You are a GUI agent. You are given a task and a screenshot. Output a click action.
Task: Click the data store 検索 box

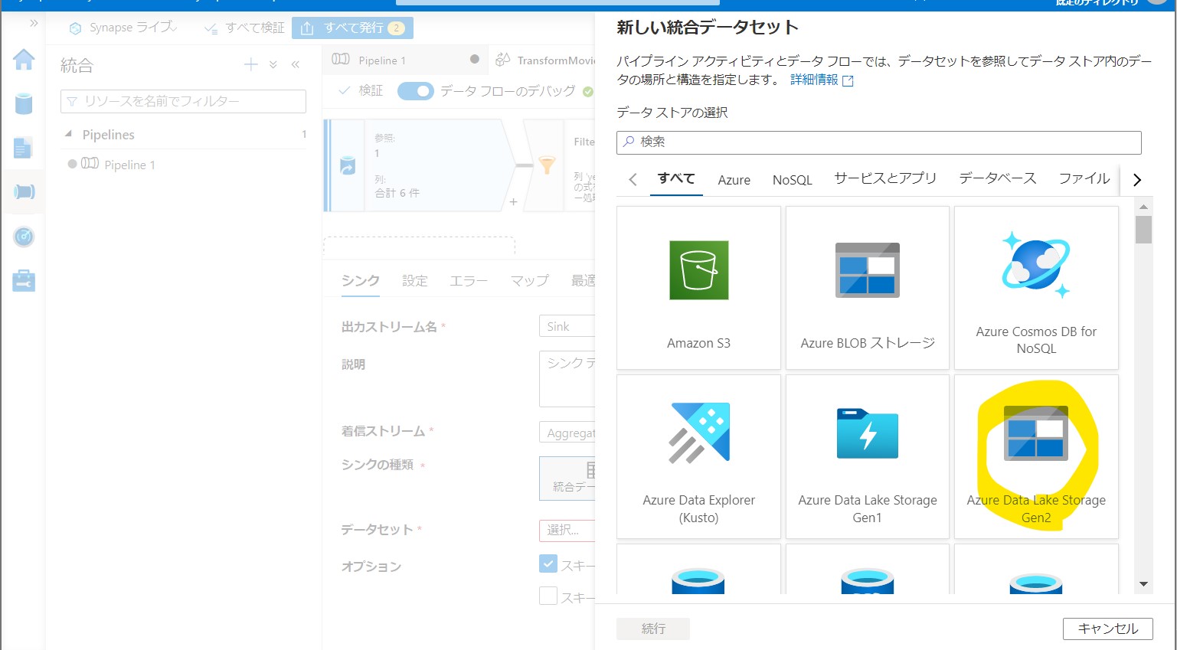pos(879,142)
